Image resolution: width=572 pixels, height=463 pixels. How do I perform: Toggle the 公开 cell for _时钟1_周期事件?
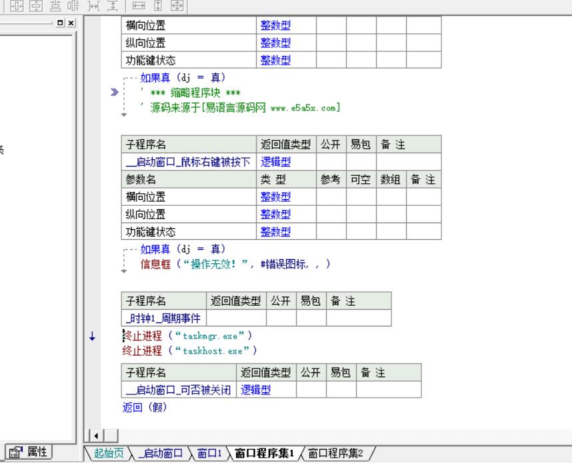point(281,318)
